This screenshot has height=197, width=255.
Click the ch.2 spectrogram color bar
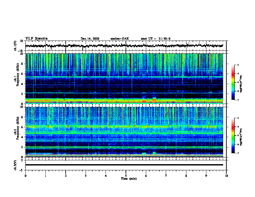click(233, 136)
